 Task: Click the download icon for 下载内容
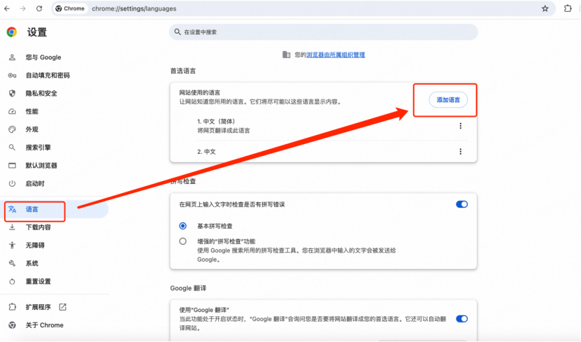12,227
